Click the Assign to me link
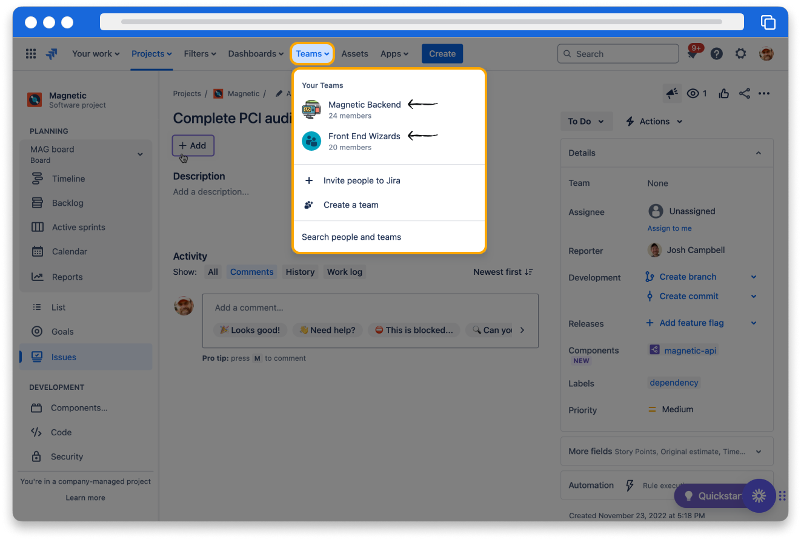801x540 pixels. [670, 228]
